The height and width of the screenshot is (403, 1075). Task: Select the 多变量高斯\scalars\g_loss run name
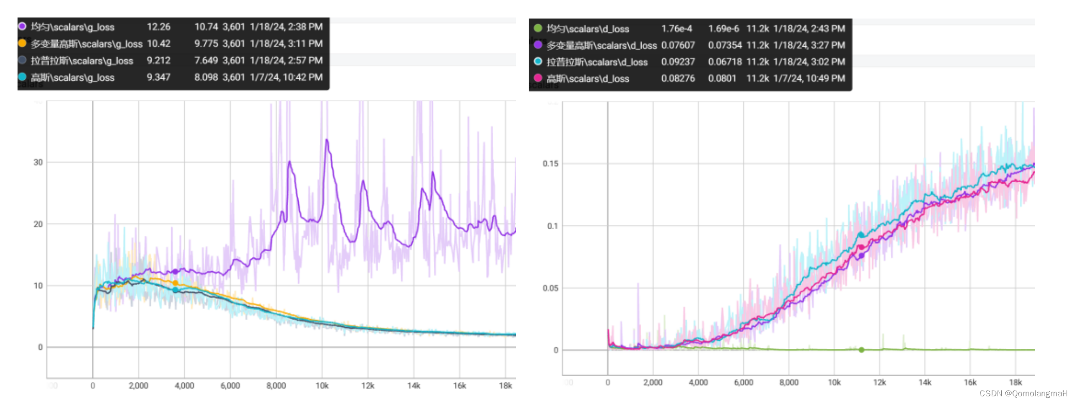[x=87, y=44]
